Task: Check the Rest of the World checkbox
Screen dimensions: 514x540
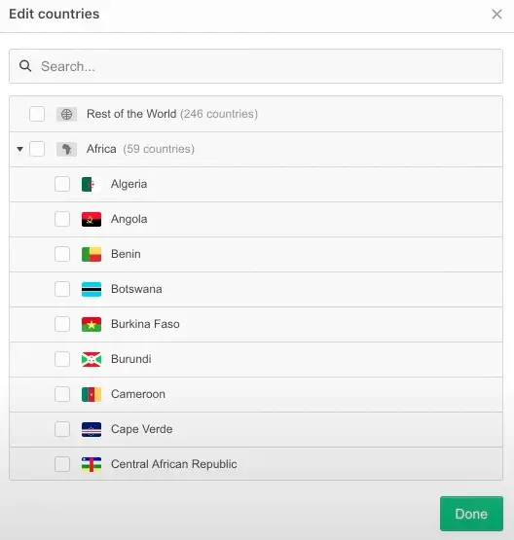Action: [37, 114]
